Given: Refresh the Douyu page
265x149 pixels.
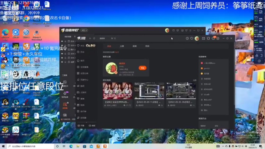Looking at the screenshot, I should pyautogui.click(x=94, y=38).
